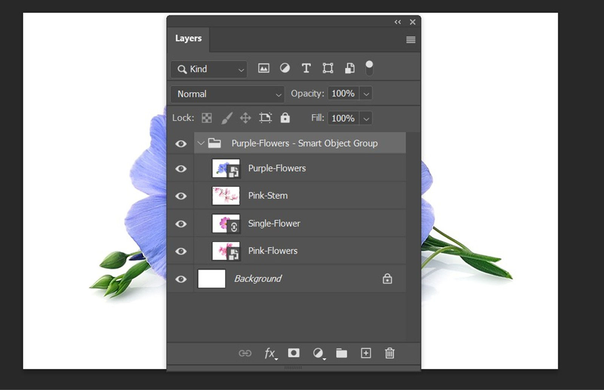Image resolution: width=604 pixels, height=390 pixels.
Task: Add a layer mask
Action: (x=294, y=353)
